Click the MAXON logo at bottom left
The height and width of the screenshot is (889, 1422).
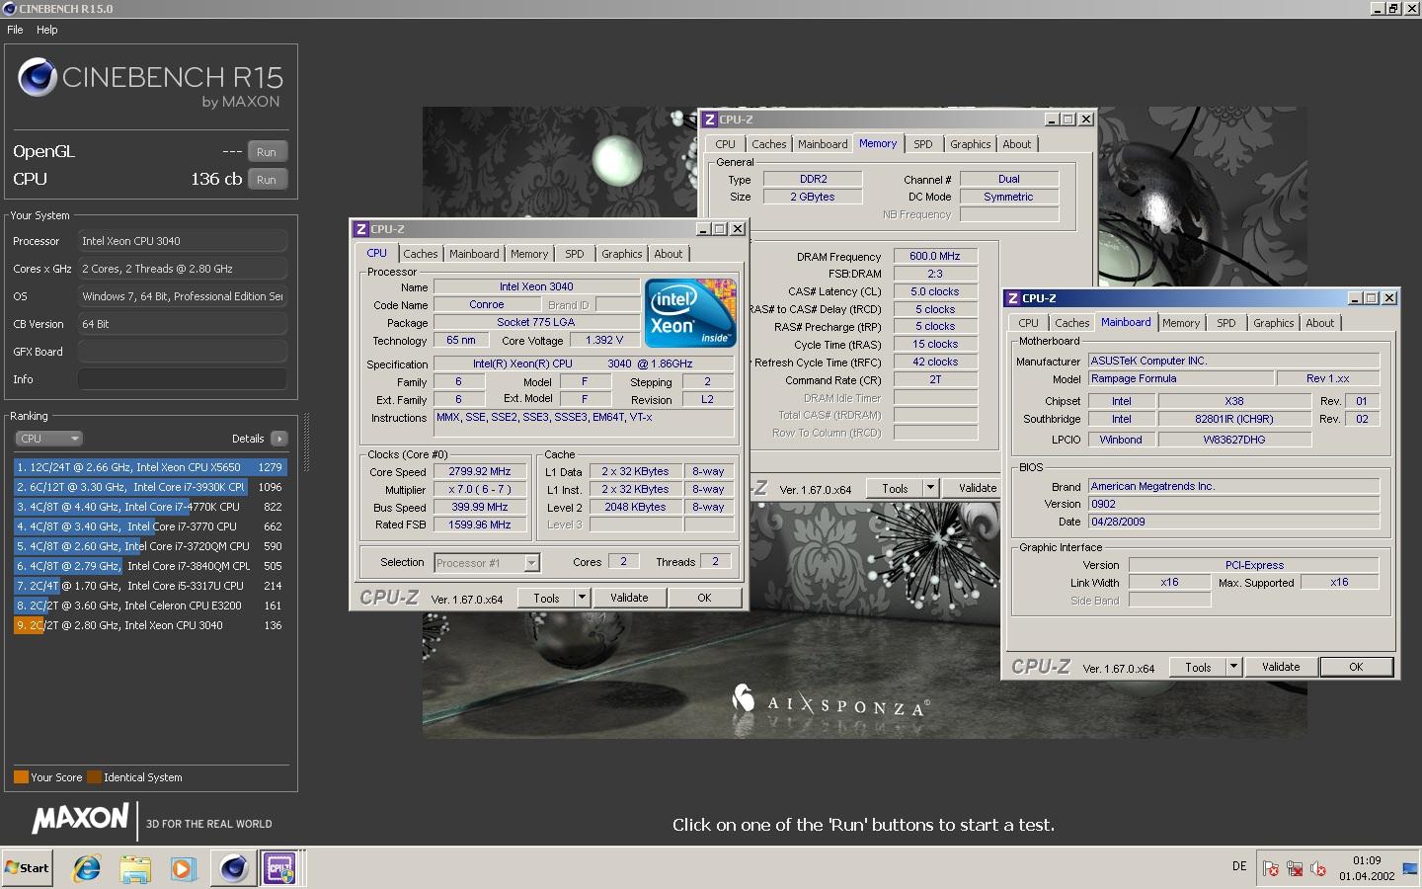point(80,819)
